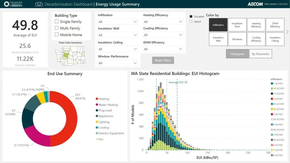Click the right arrow next to Color by tiles

tap(287, 32)
